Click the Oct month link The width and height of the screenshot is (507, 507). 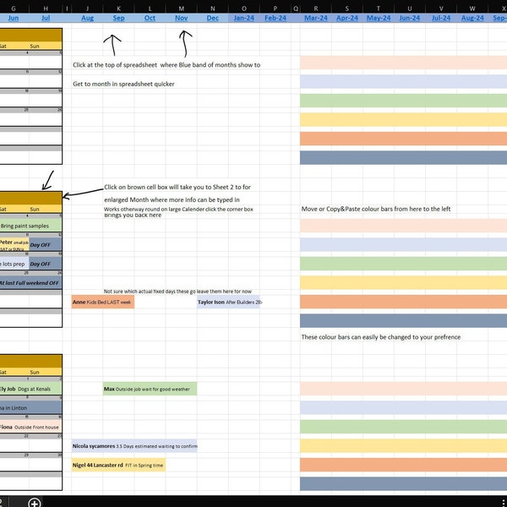click(150, 18)
